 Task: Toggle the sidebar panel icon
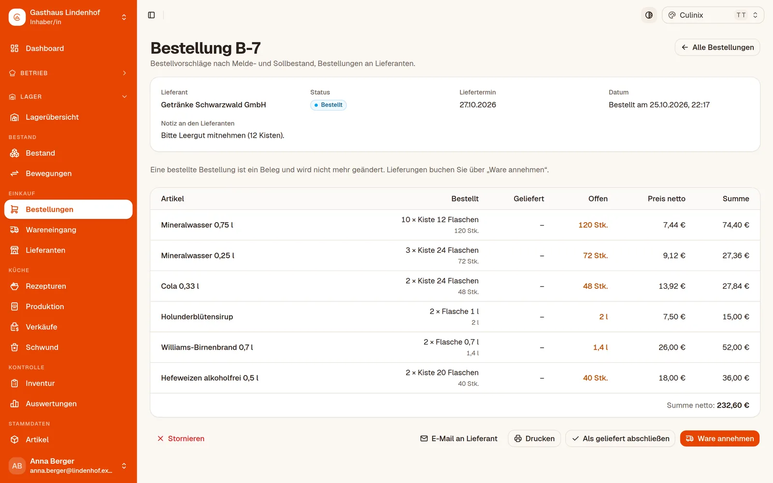point(151,15)
